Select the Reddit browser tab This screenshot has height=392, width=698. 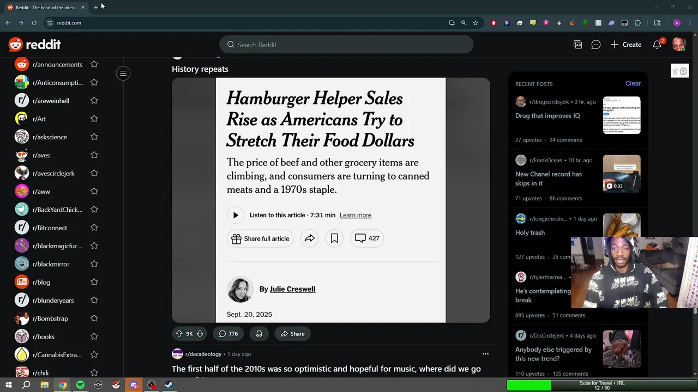point(46,7)
